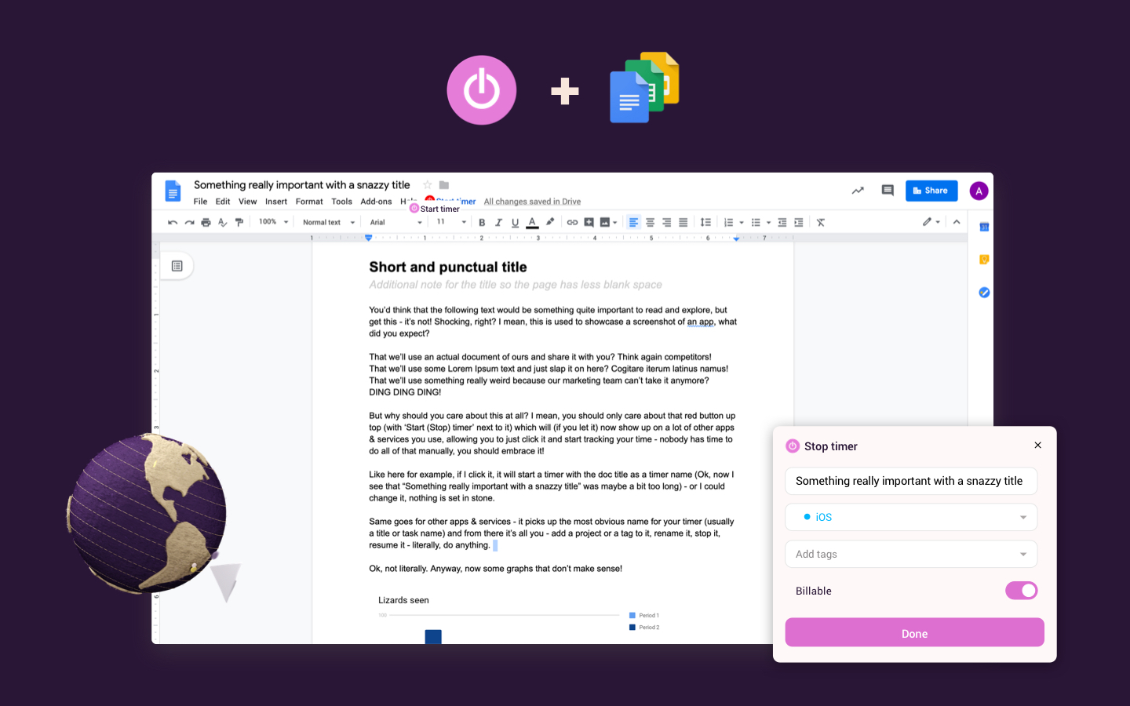Insert a link using the chain icon
1130x706 pixels.
[x=572, y=223]
